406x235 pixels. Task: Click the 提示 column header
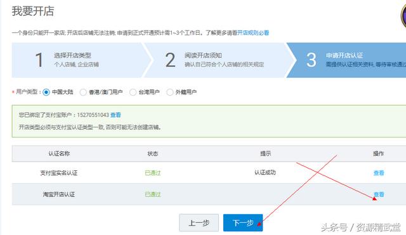[265, 153]
